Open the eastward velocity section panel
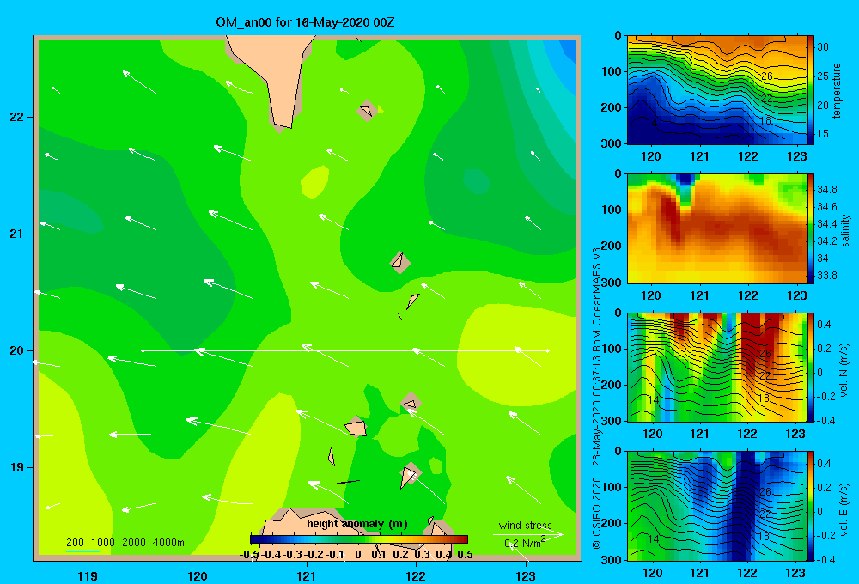This screenshot has width=859, height=584. pos(717,506)
